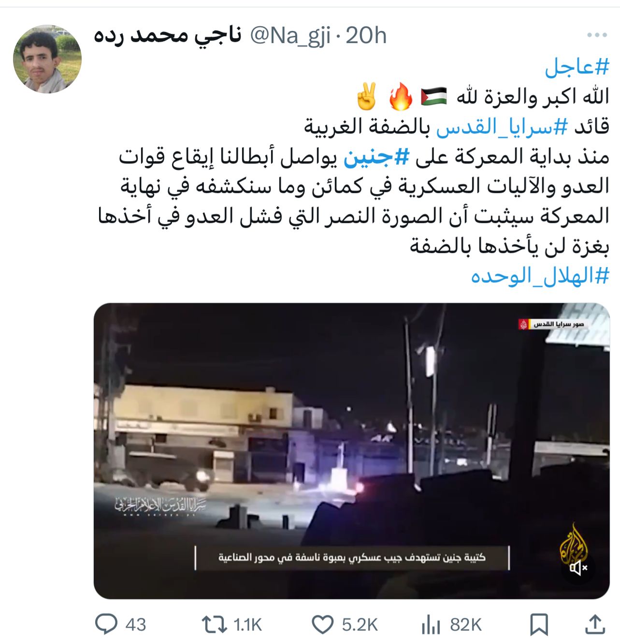The height and width of the screenshot is (638, 620).
Task: Unmute the video speaker icon
Action: 578,567
